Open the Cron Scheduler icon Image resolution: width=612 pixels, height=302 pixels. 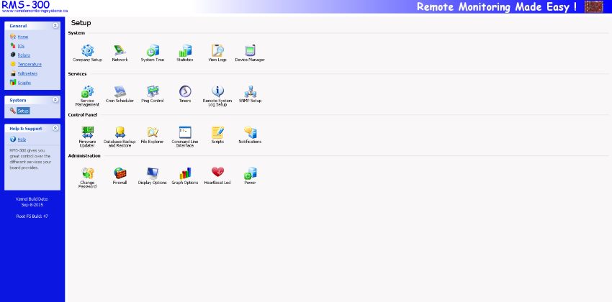click(120, 92)
